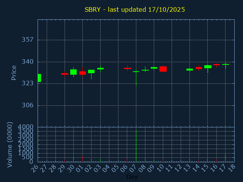This screenshot has width=243, height=182.
Task: Click the 4000 volume axis label
Action: (x=26, y=127)
